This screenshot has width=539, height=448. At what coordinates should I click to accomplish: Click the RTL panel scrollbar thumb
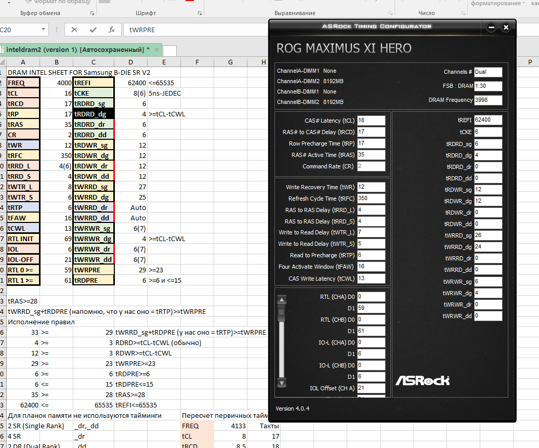(x=282, y=313)
